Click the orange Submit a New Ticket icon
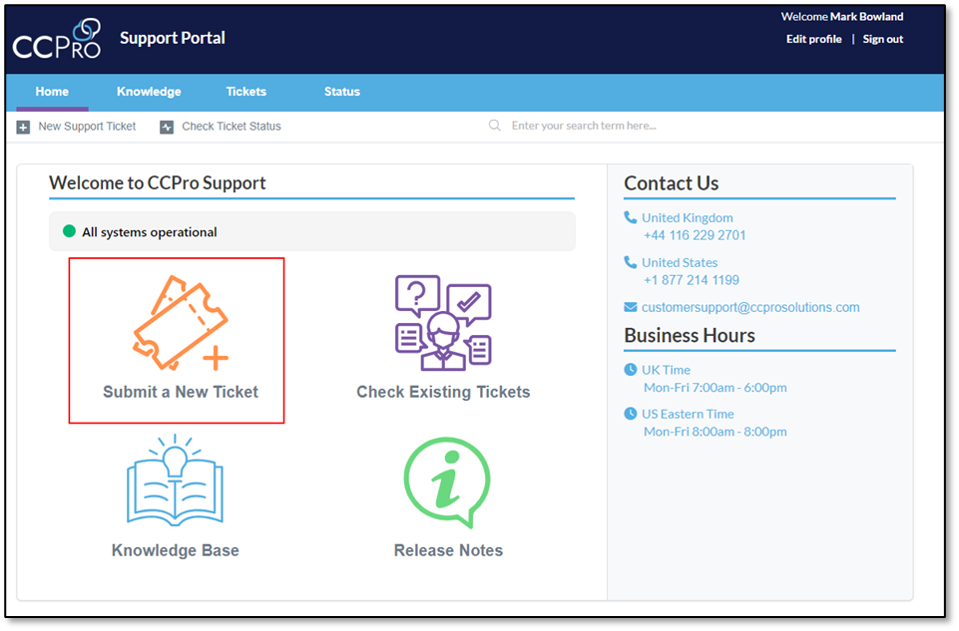This screenshot has height=631, width=959. (x=181, y=323)
